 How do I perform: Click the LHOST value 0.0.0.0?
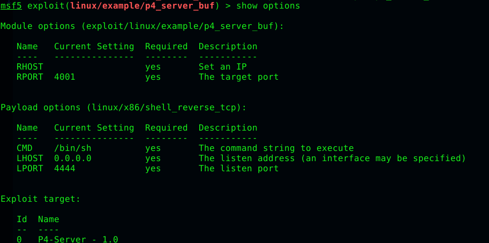73,158
